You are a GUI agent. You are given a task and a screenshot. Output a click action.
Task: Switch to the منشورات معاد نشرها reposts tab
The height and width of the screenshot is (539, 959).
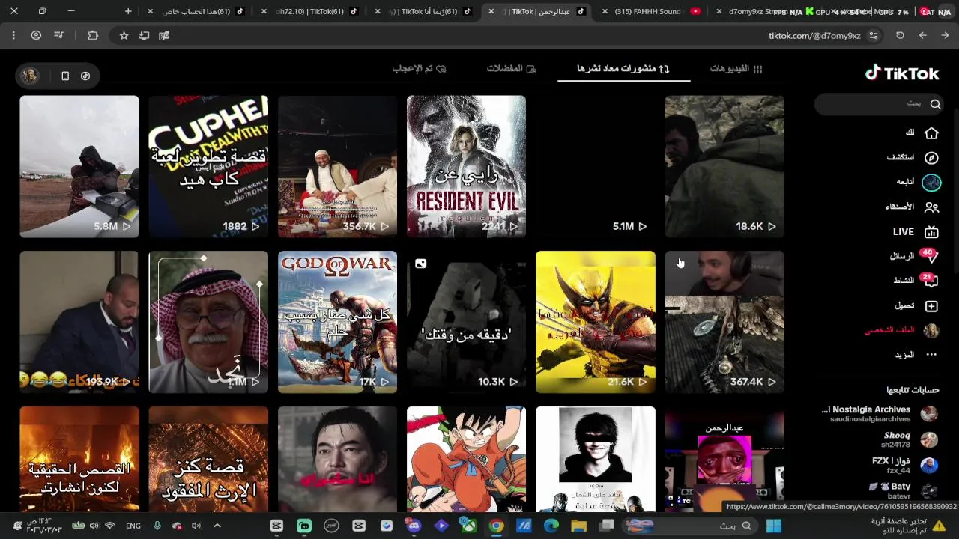[x=623, y=69]
